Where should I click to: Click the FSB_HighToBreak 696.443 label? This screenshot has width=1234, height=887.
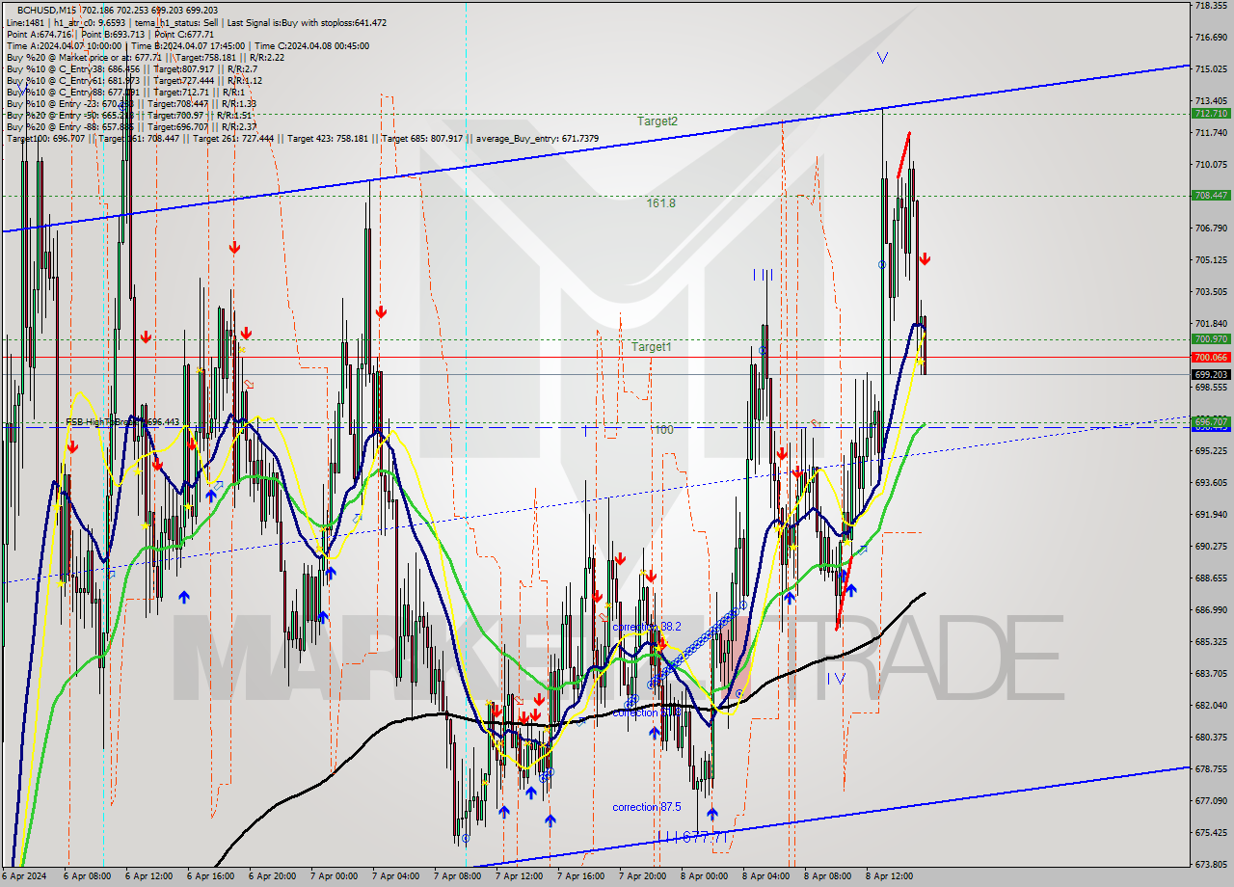122,422
